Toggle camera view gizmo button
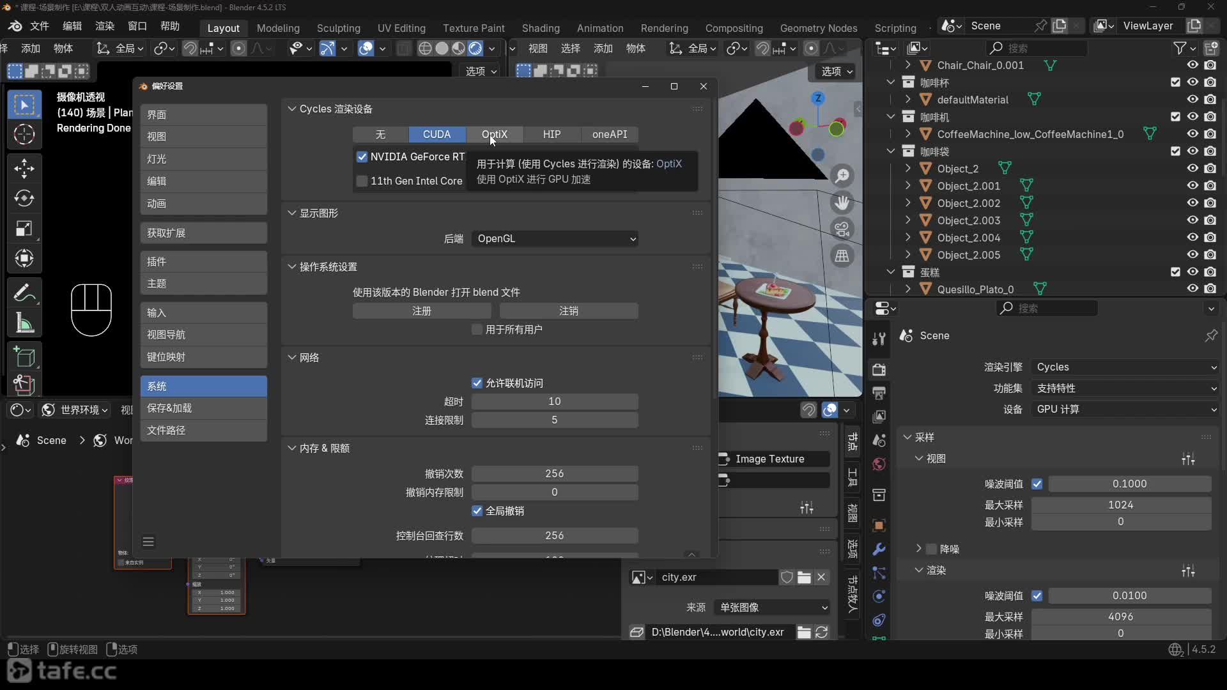1227x690 pixels. [x=842, y=229]
